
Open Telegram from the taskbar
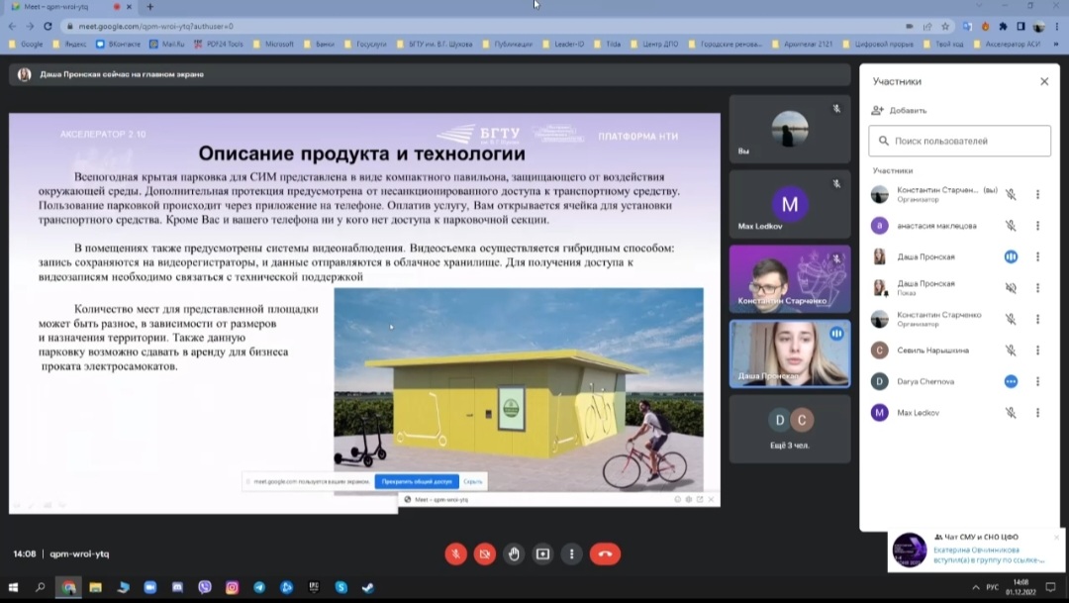[259, 587]
